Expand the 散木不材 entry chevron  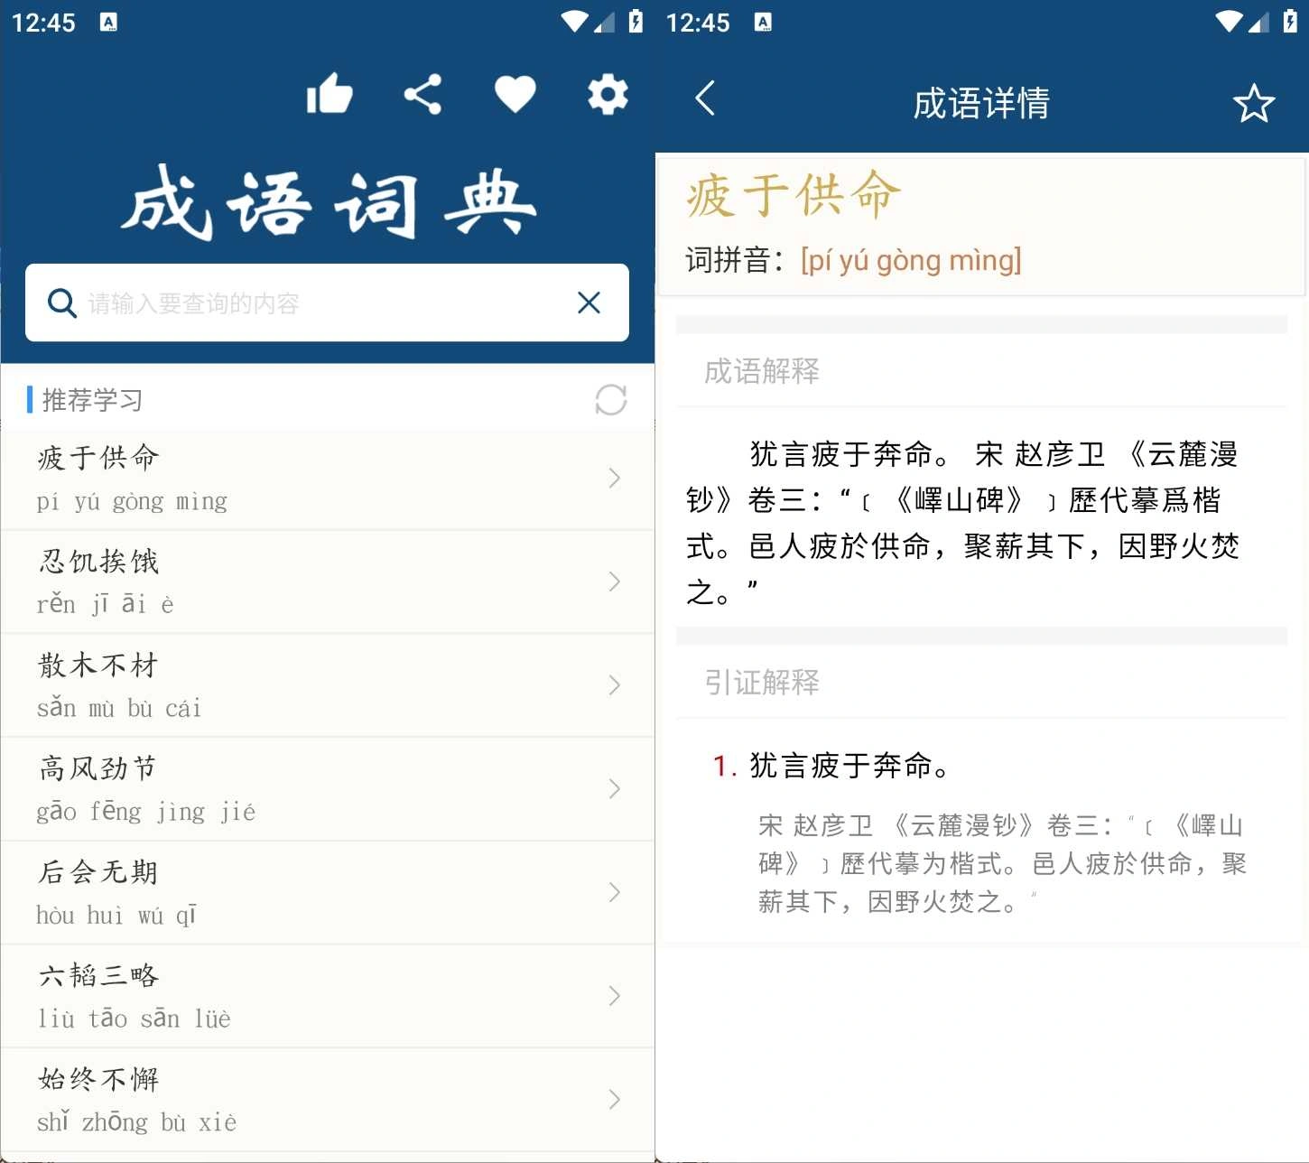[x=615, y=685]
